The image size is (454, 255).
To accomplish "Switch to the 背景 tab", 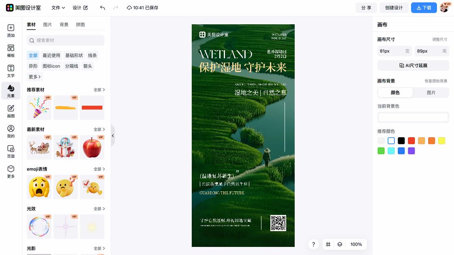I will coord(64,25).
